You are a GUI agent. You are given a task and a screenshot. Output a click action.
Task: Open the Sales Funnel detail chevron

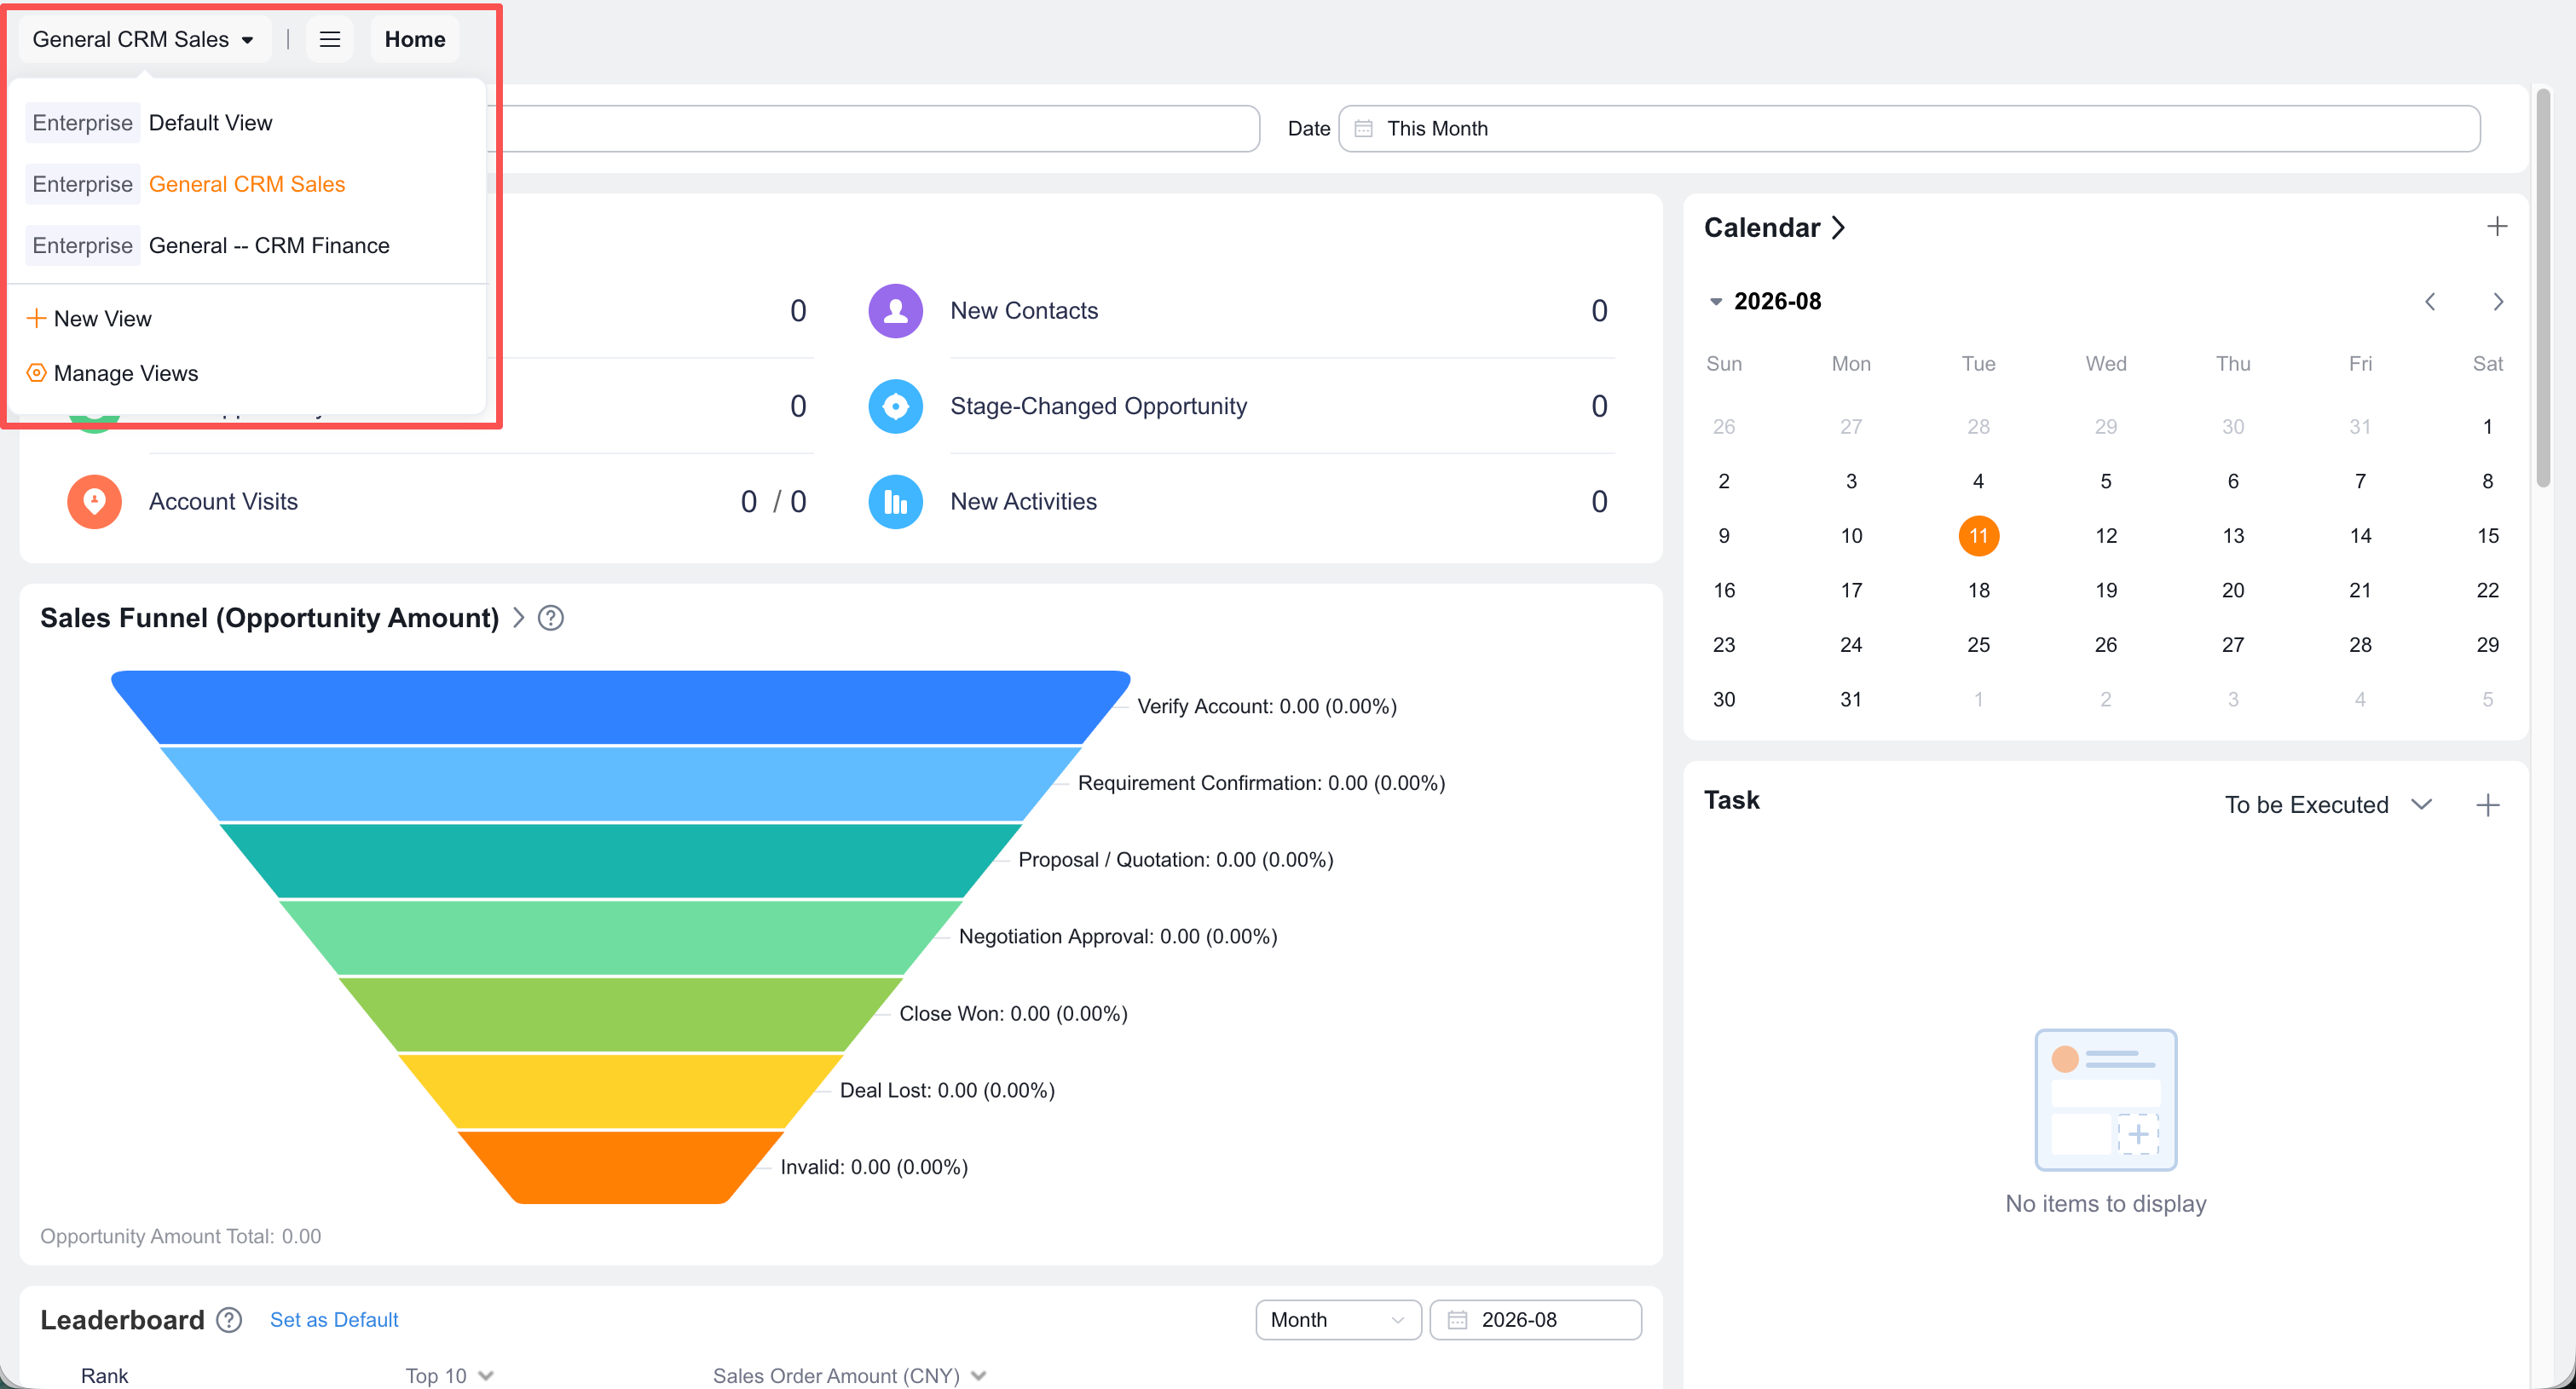(x=518, y=618)
